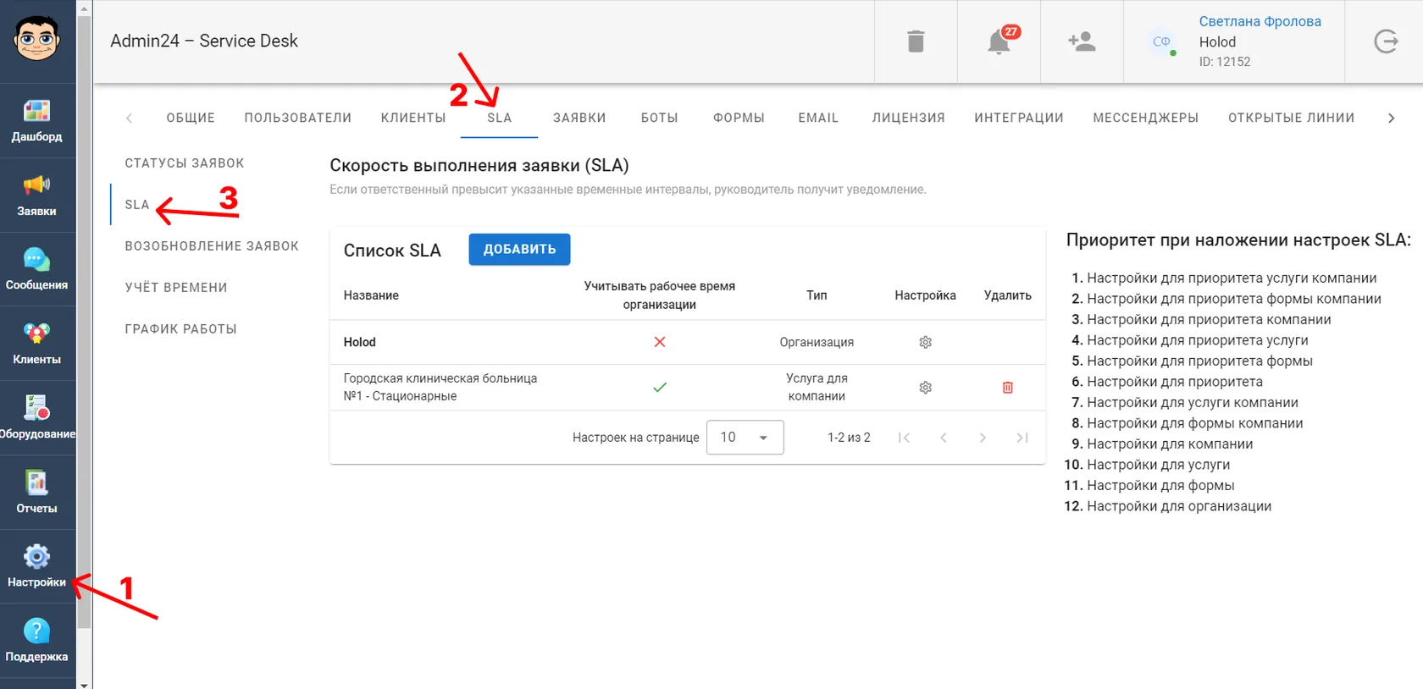Click the Организация type cell
1423x689 pixels.
tap(817, 342)
